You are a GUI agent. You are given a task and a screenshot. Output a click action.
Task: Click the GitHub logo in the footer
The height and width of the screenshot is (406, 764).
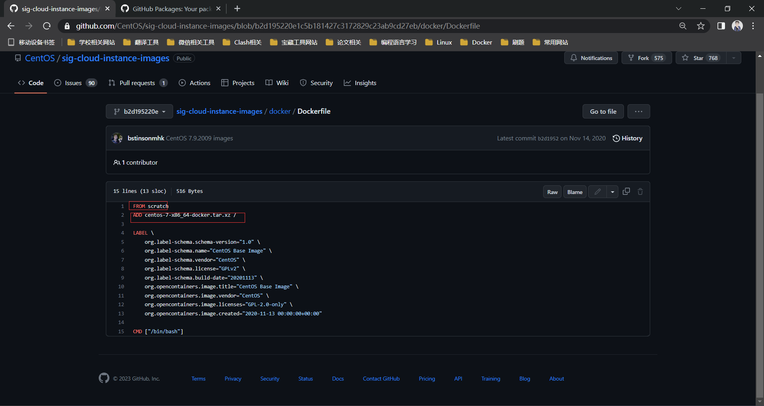click(x=104, y=378)
